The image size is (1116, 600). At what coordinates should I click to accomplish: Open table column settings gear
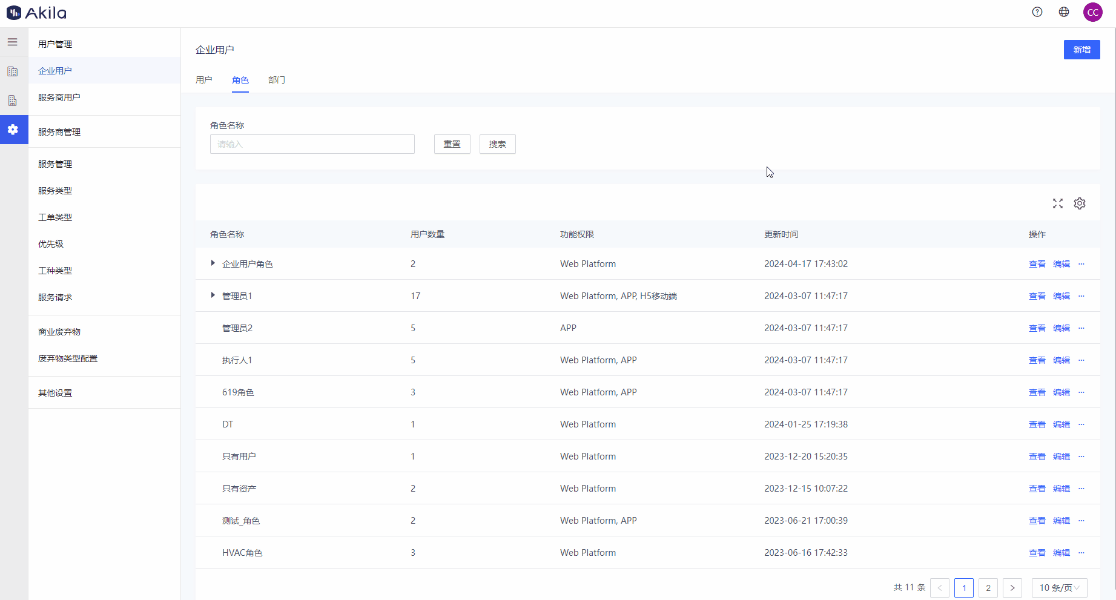[1079, 203]
